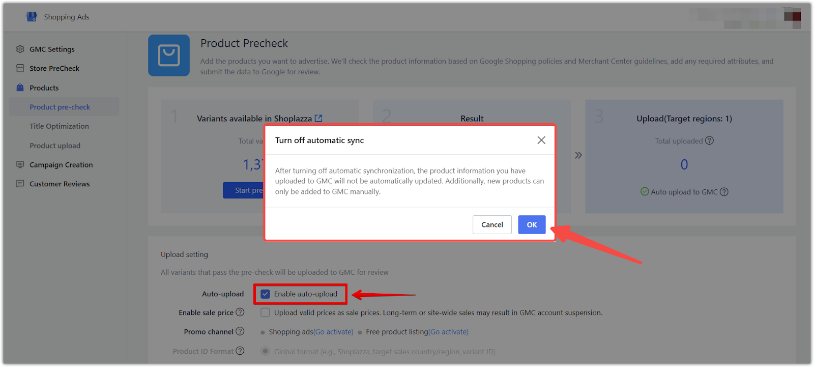
Task: Click the Products bag icon in sidebar
Action: tap(20, 88)
